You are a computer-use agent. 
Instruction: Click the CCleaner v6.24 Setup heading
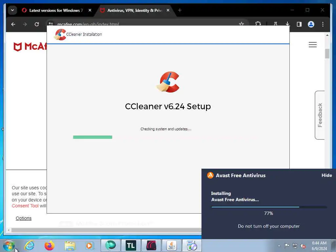point(168,106)
